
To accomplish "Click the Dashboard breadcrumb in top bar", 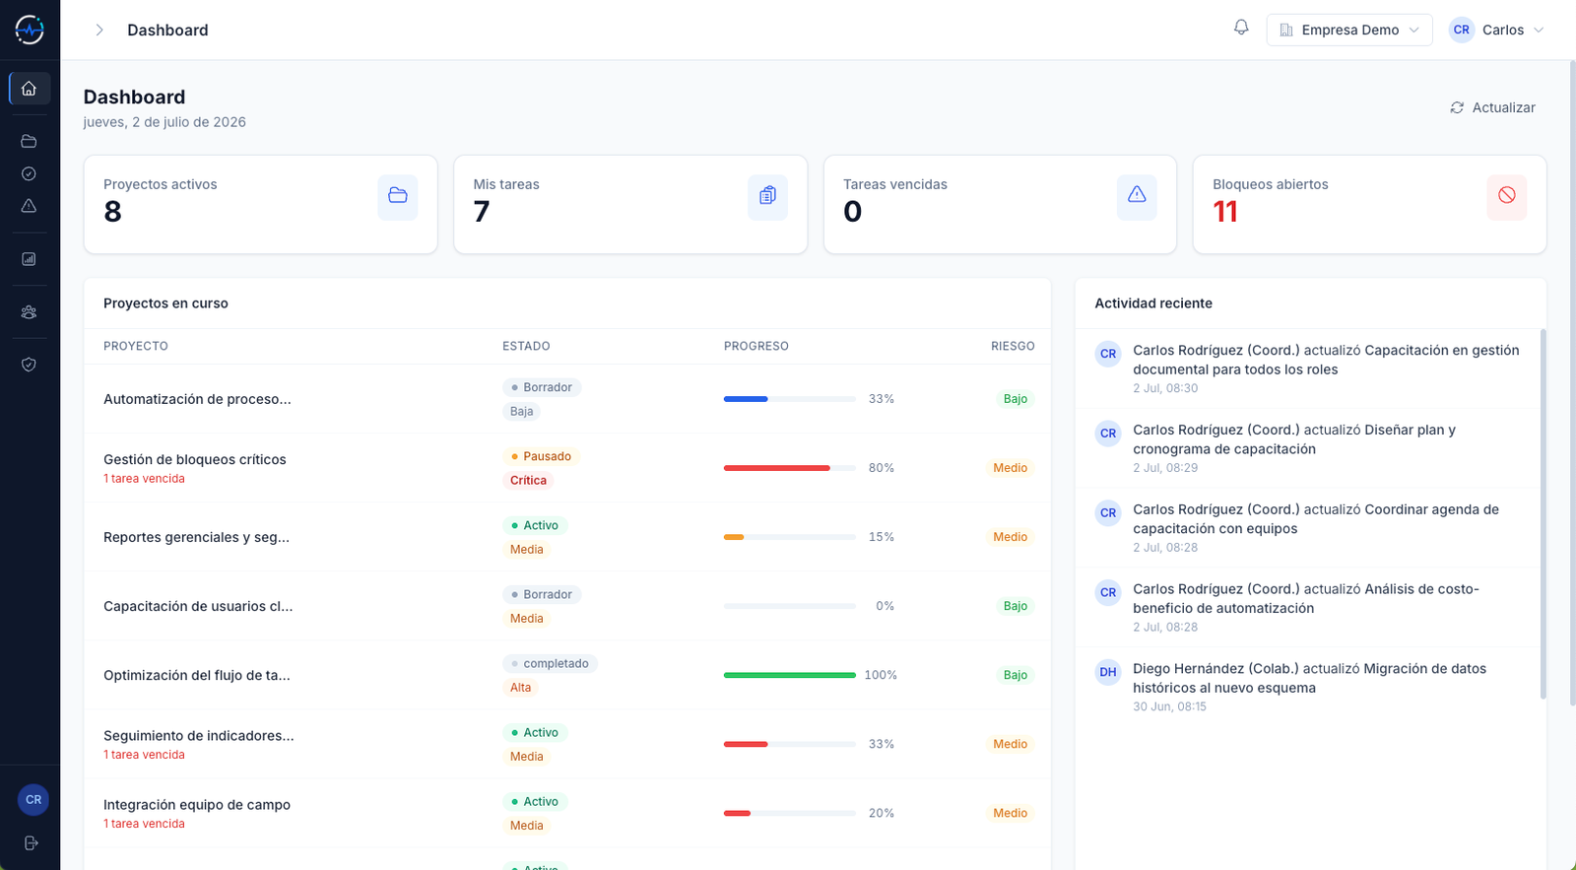I will (167, 30).
